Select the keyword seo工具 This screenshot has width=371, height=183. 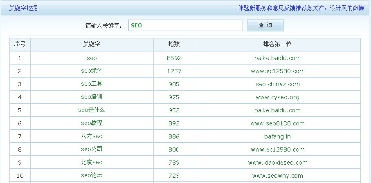pyautogui.click(x=92, y=84)
